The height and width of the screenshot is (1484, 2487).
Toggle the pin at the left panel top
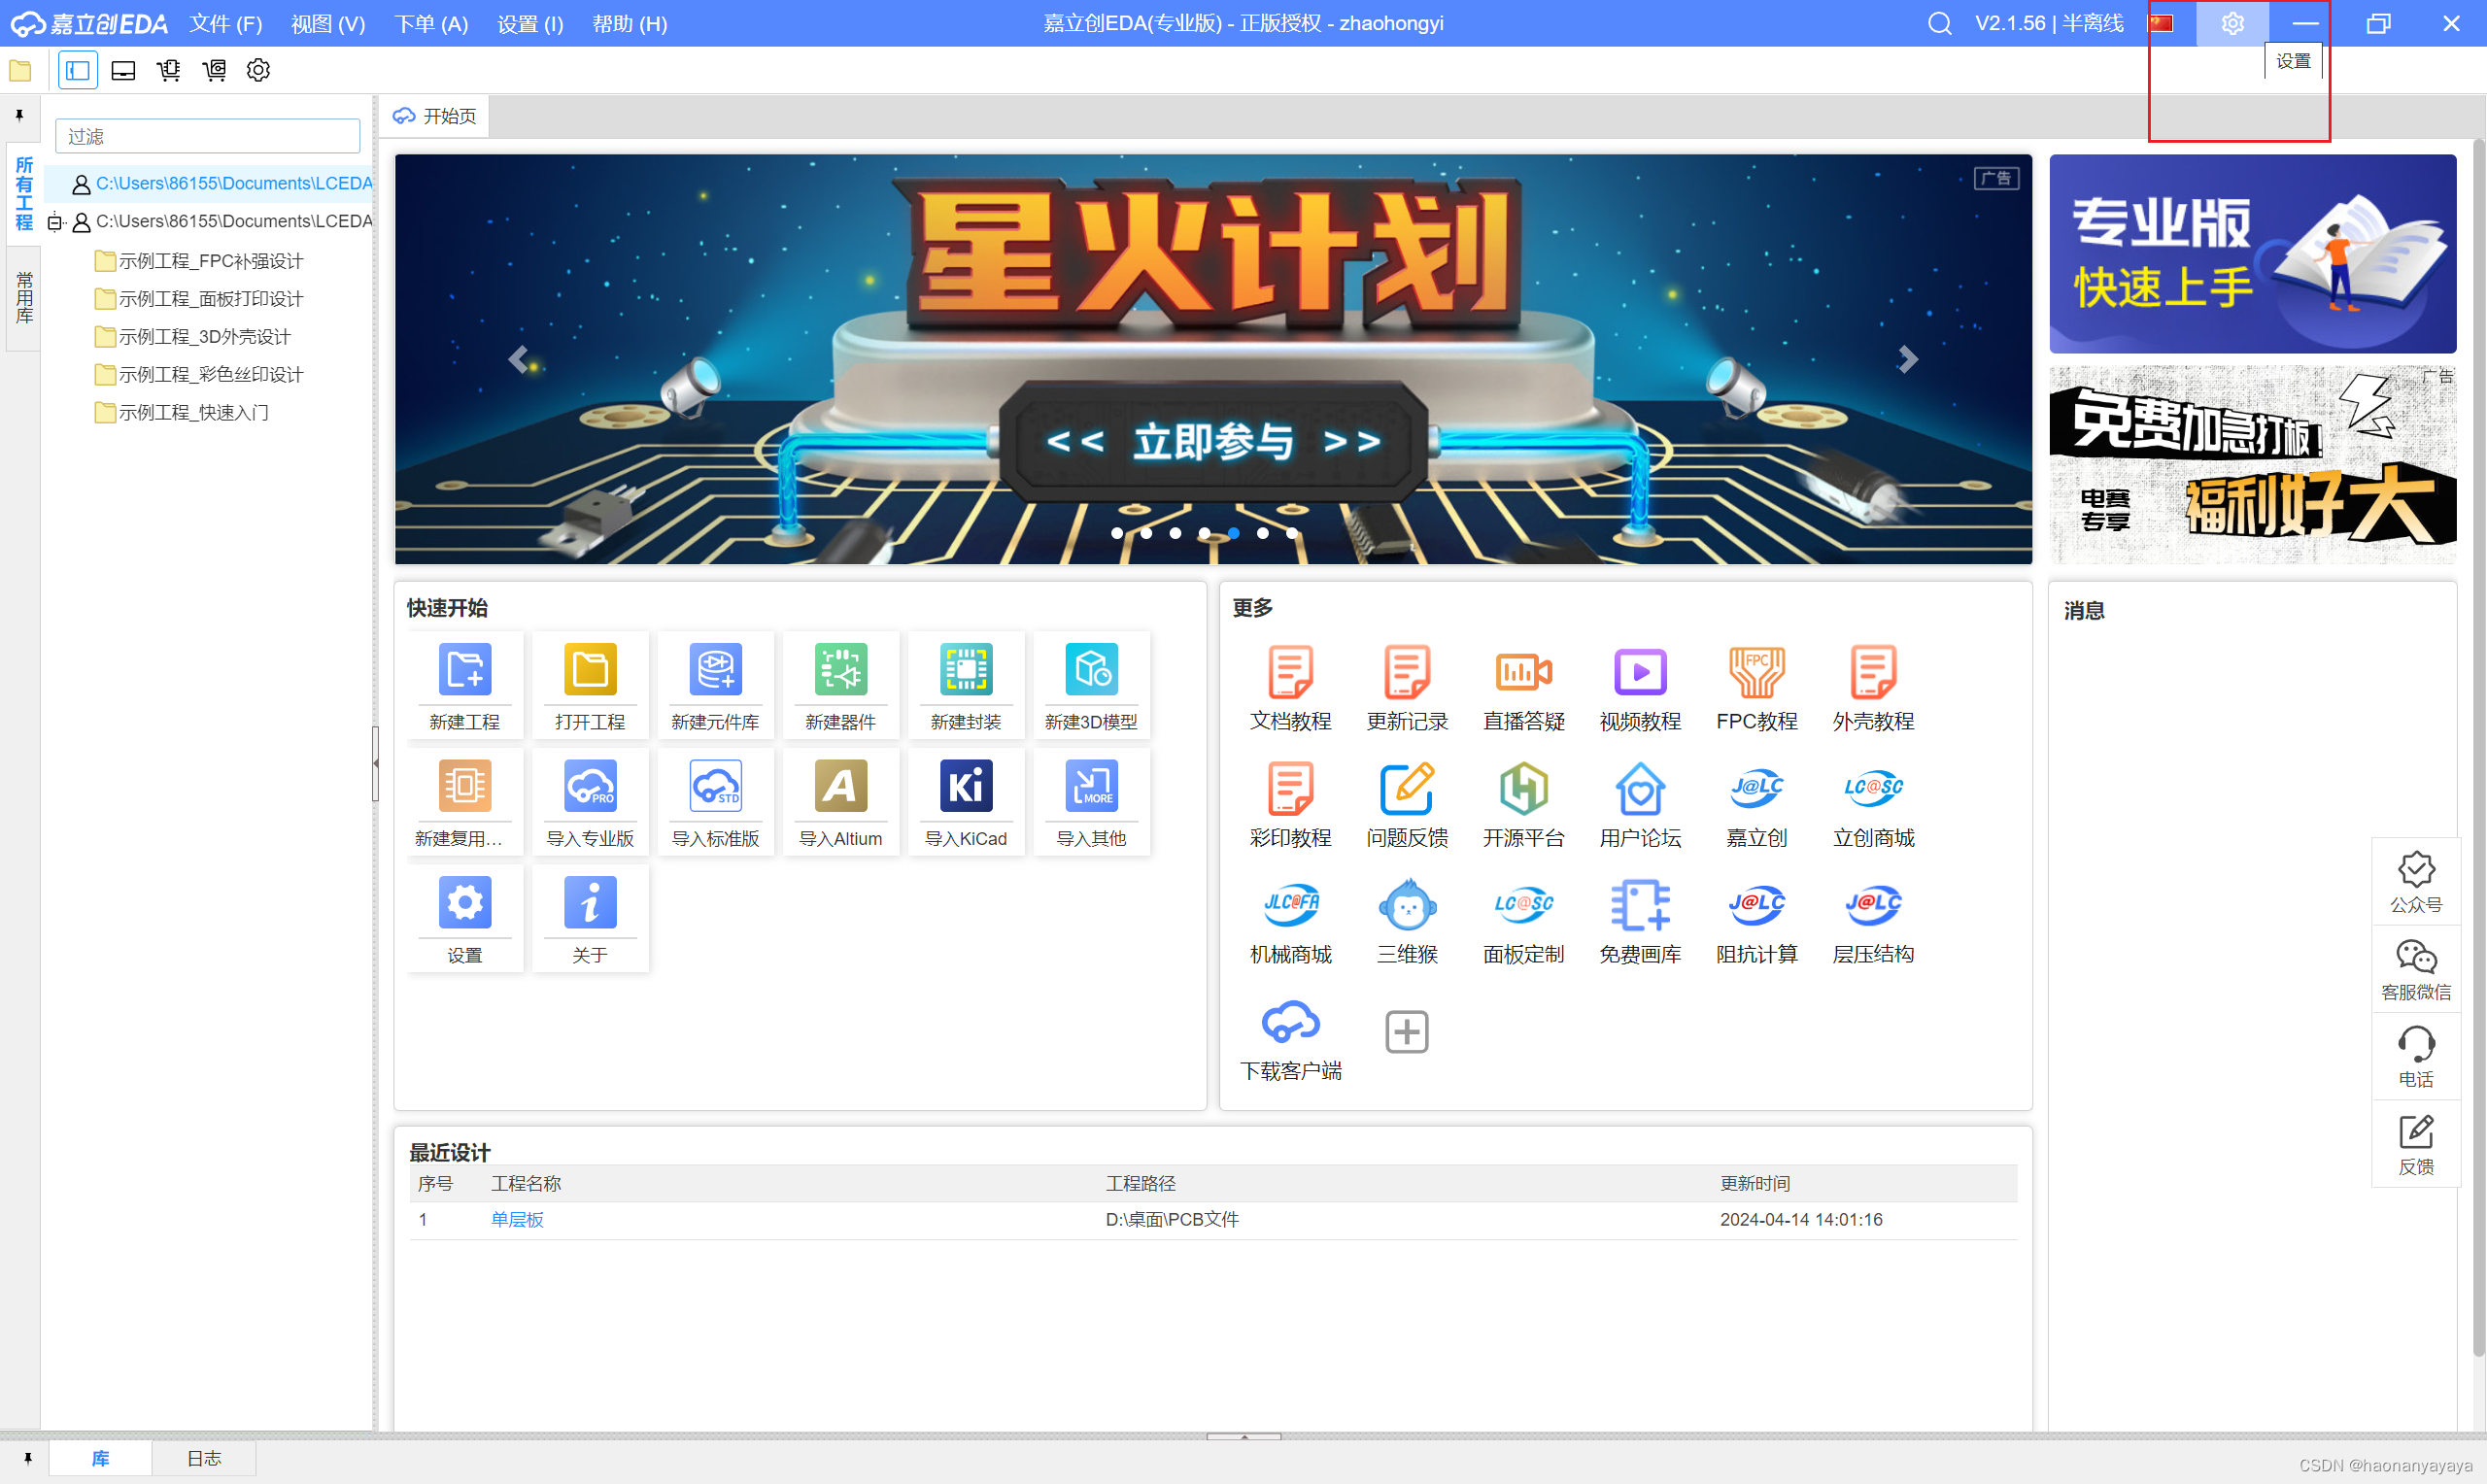19,115
